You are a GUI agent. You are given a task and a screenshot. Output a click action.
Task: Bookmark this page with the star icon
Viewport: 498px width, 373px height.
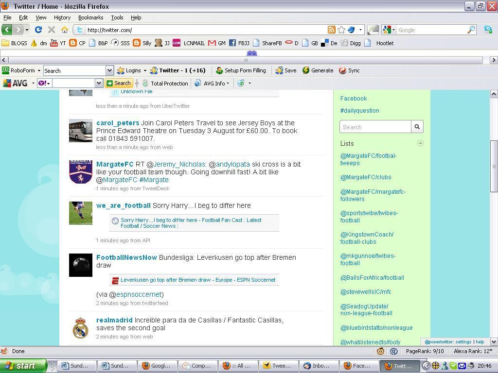[341, 30]
